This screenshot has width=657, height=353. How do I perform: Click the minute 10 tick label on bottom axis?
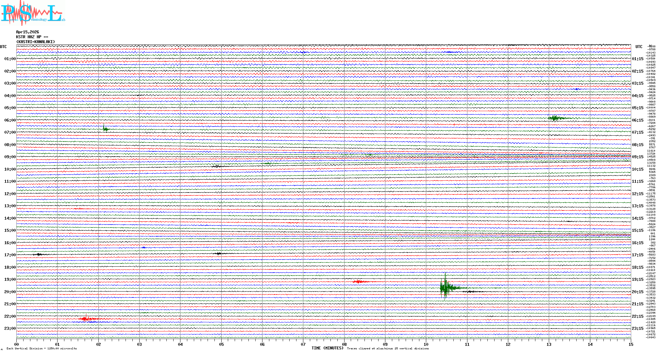[x=426, y=344]
